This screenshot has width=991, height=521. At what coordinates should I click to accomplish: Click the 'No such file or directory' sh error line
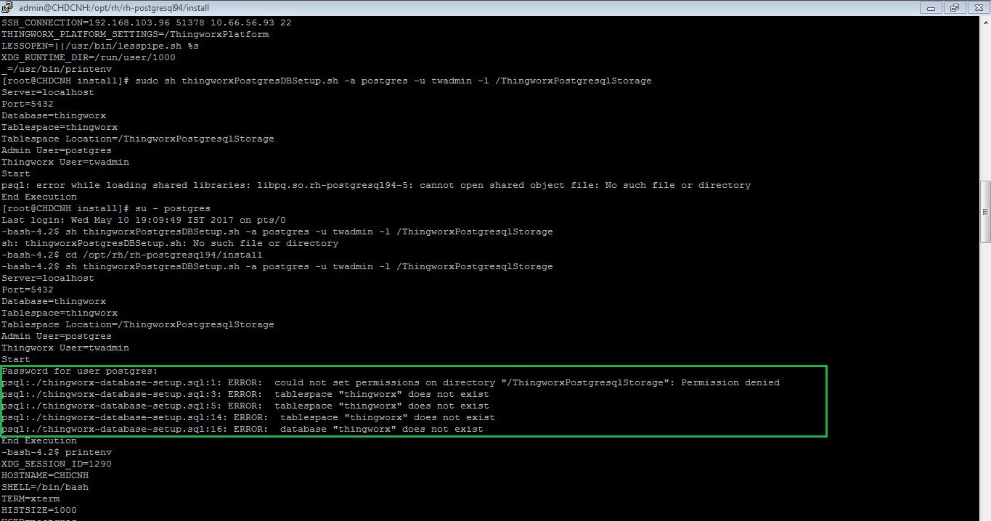coord(170,243)
